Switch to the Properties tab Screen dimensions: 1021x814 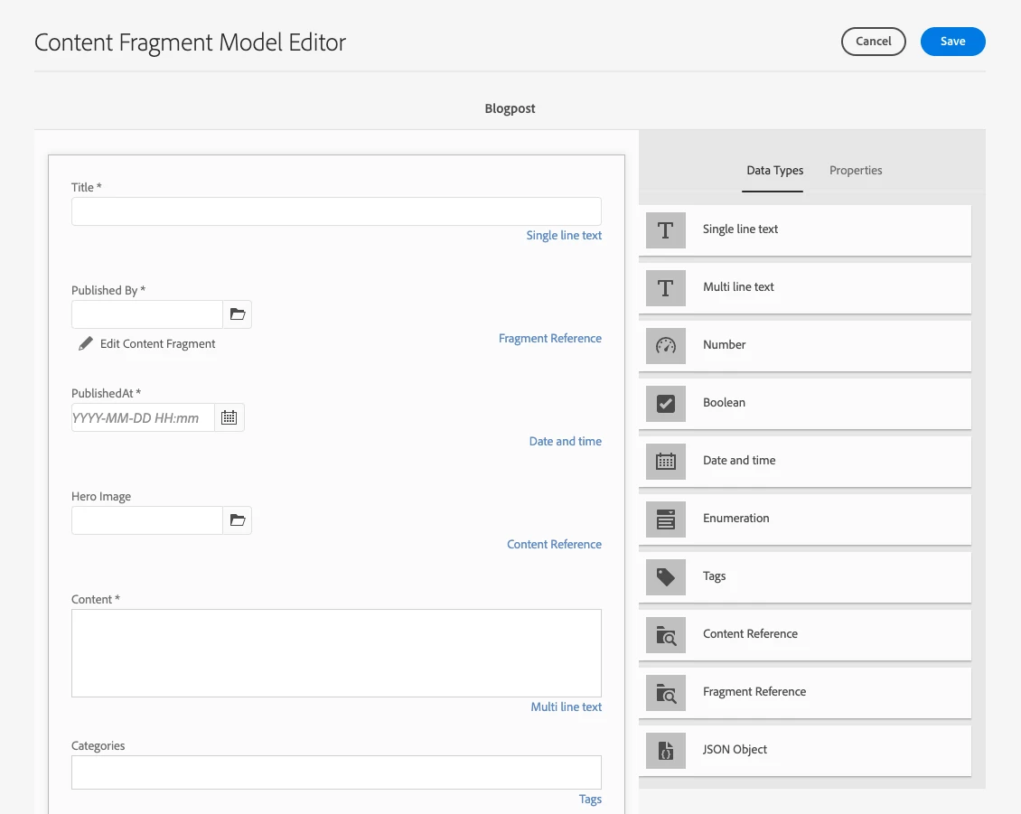point(856,171)
